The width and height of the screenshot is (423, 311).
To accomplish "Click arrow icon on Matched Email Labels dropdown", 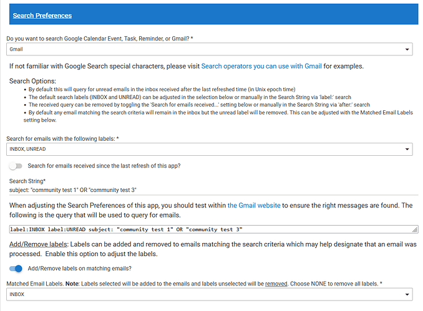I will tap(407, 294).
